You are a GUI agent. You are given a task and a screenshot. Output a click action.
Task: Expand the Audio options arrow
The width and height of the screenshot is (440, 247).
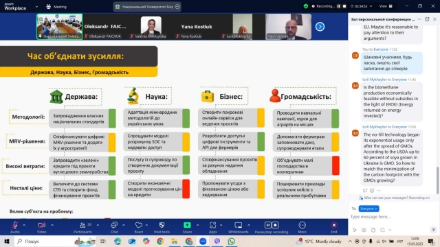point(24,225)
